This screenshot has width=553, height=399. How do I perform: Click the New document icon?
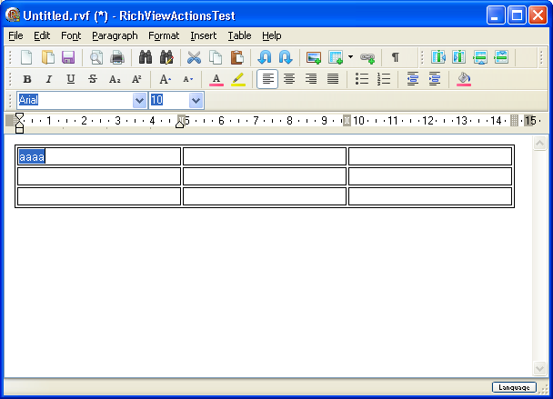(x=26, y=57)
